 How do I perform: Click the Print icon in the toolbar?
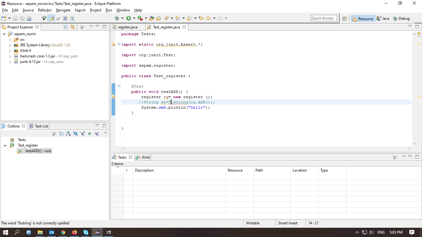tap(29, 18)
